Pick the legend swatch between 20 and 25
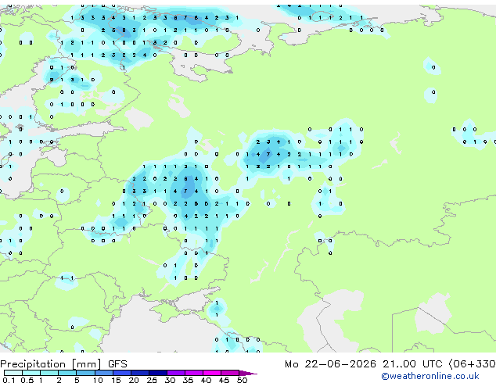This screenshot has width=496, height=383. coord(140,373)
